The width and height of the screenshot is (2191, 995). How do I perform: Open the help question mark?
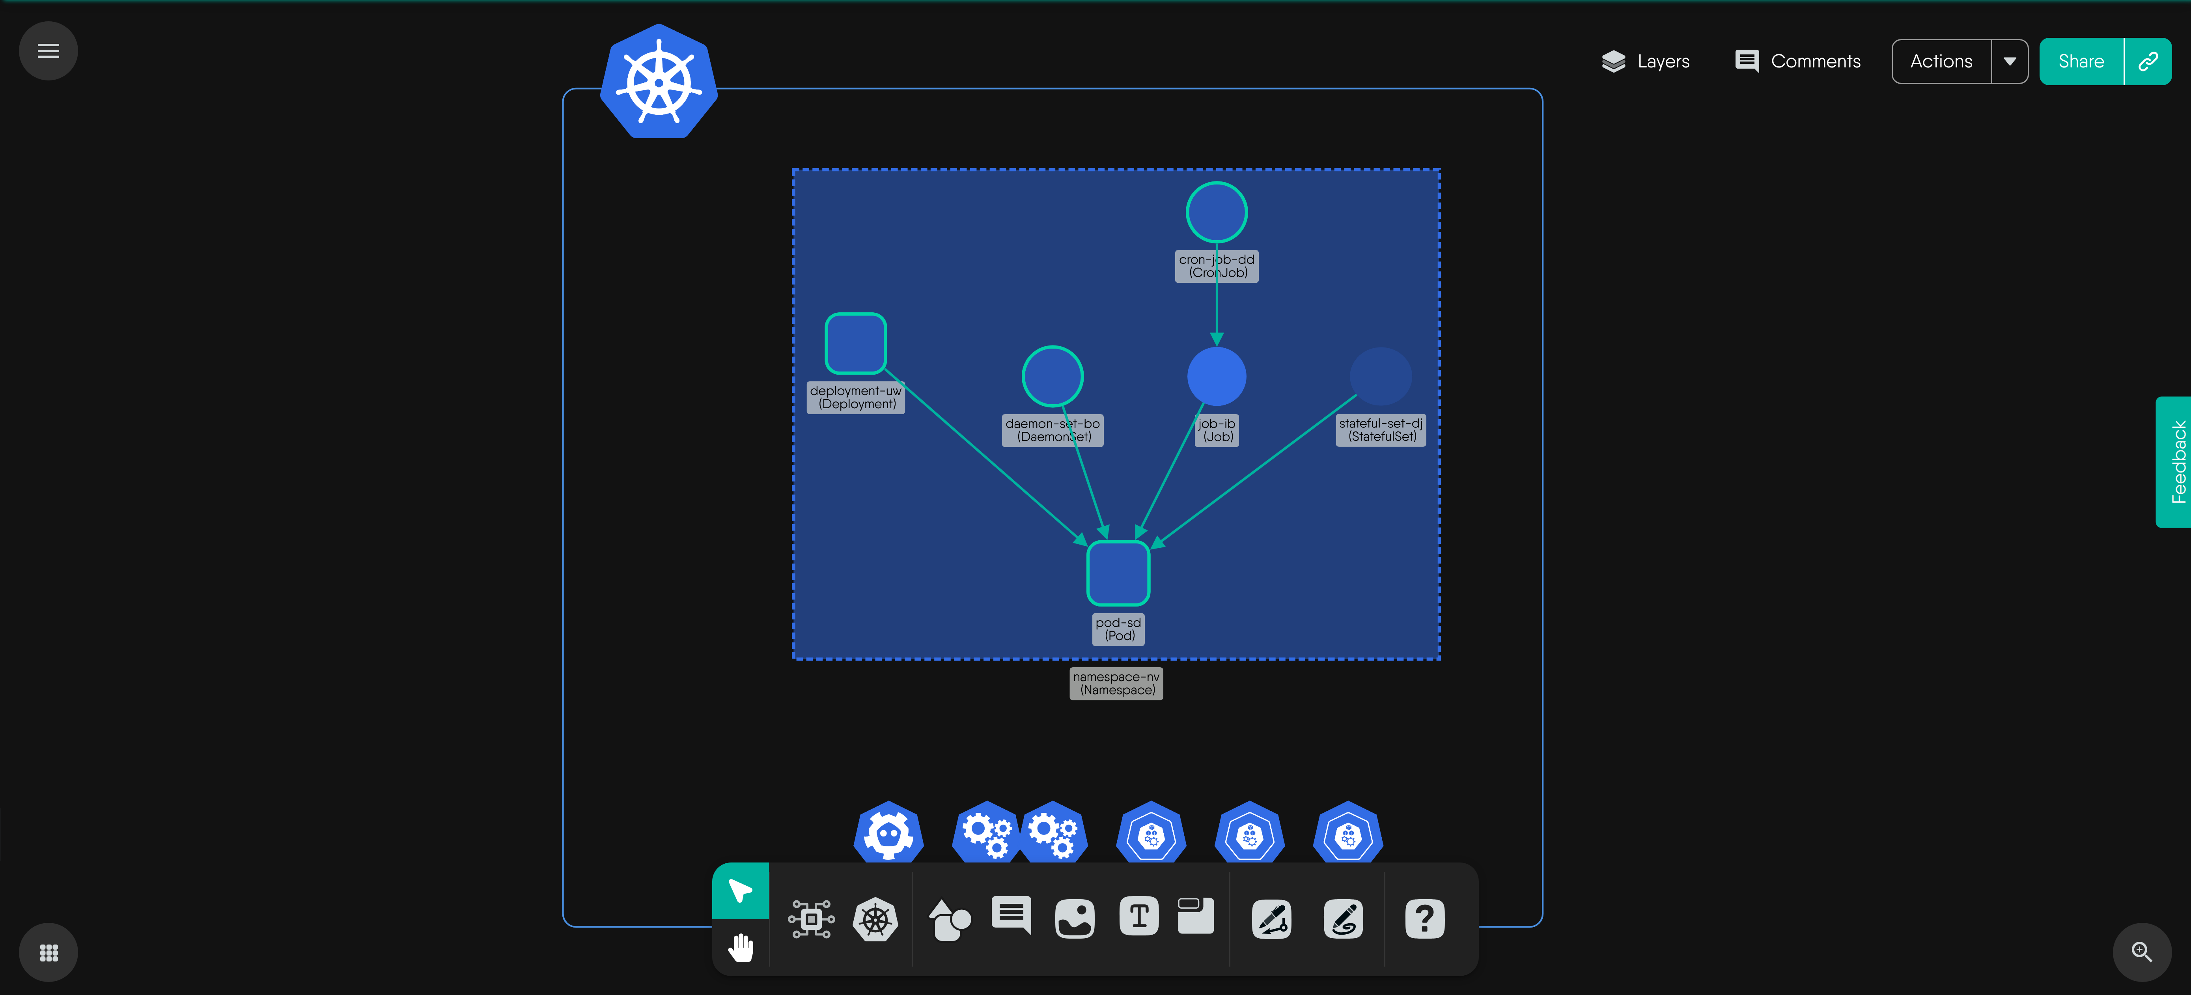pos(1425,918)
